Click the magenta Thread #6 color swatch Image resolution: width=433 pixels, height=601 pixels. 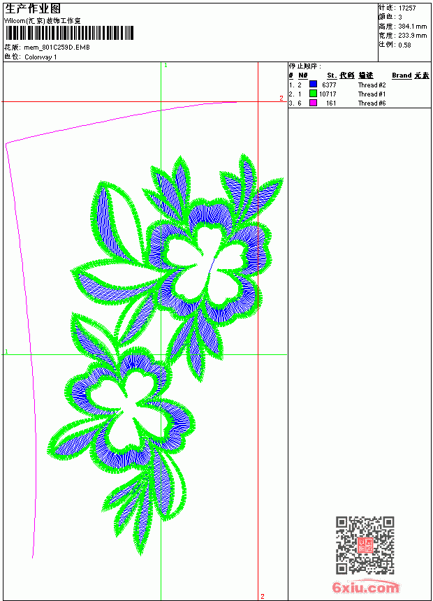coord(313,103)
